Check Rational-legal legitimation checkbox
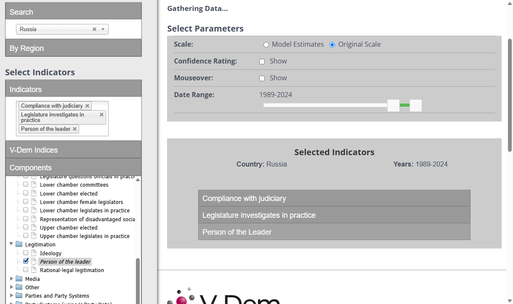Viewport: 513px width, 304px height. (26, 270)
